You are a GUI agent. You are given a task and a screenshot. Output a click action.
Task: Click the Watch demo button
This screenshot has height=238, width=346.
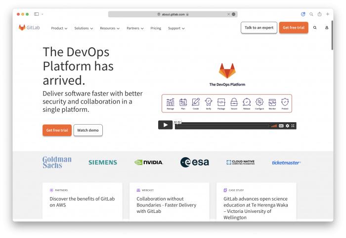[x=88, y=130]
